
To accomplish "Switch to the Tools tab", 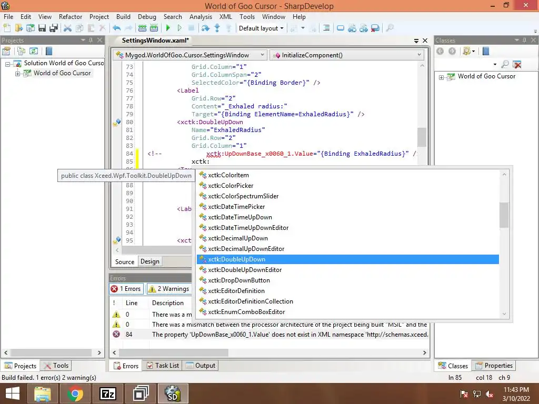I will point(56,366).
